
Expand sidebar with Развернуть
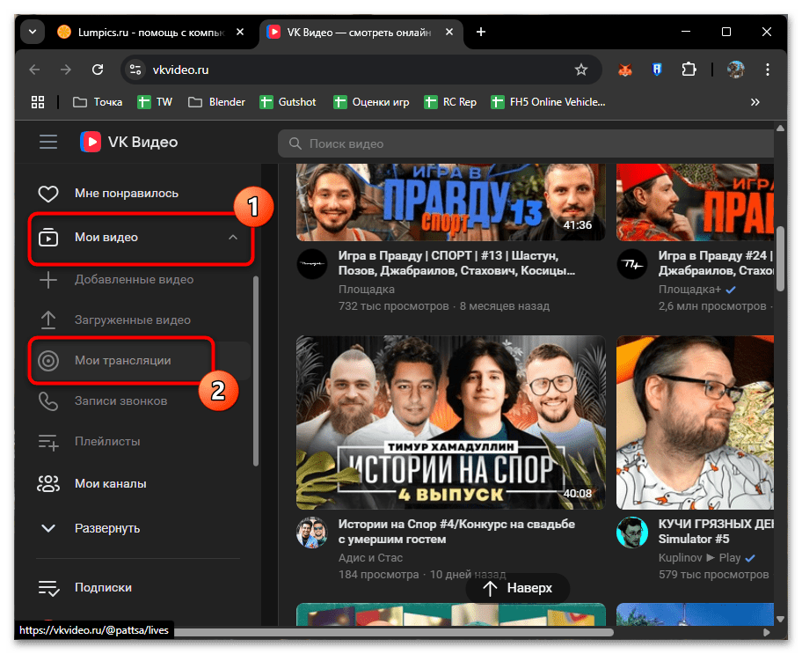point(106,528)
